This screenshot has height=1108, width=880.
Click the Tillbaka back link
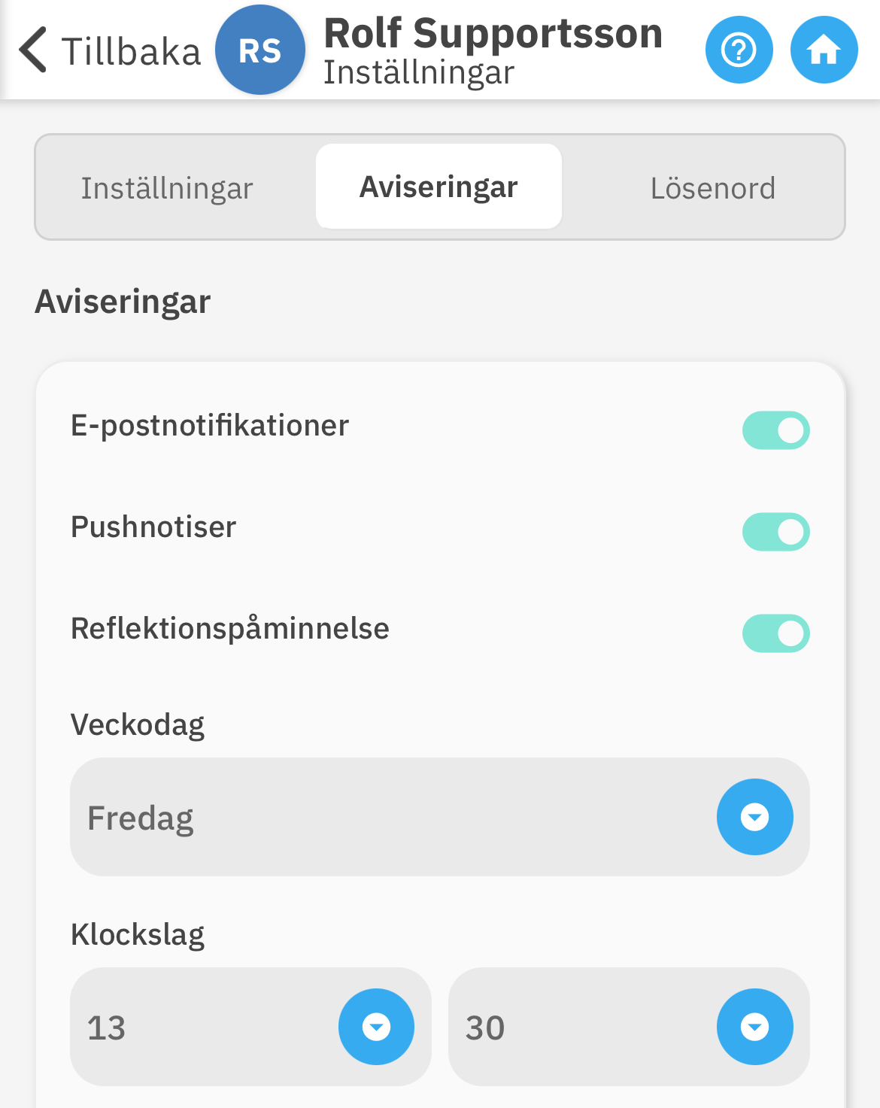click(131, 52)
